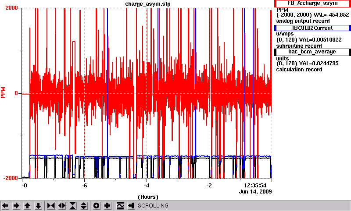The height and width of the screenshot is (211, 351).
Task: Select the FB_A:charge_asym red legend entry
Action: click(x=312, y=4)
